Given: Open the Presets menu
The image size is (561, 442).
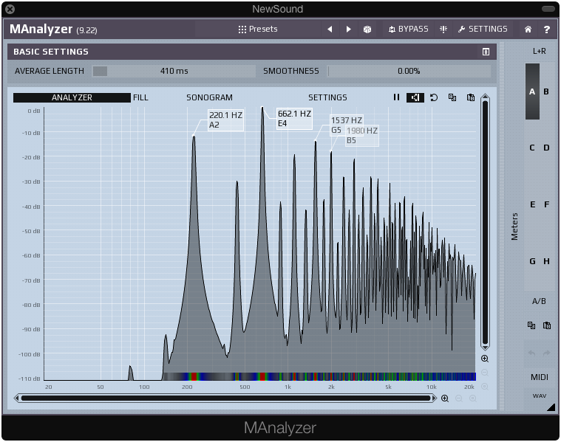Looking at the screenshot, I should (x=258, y=29).
